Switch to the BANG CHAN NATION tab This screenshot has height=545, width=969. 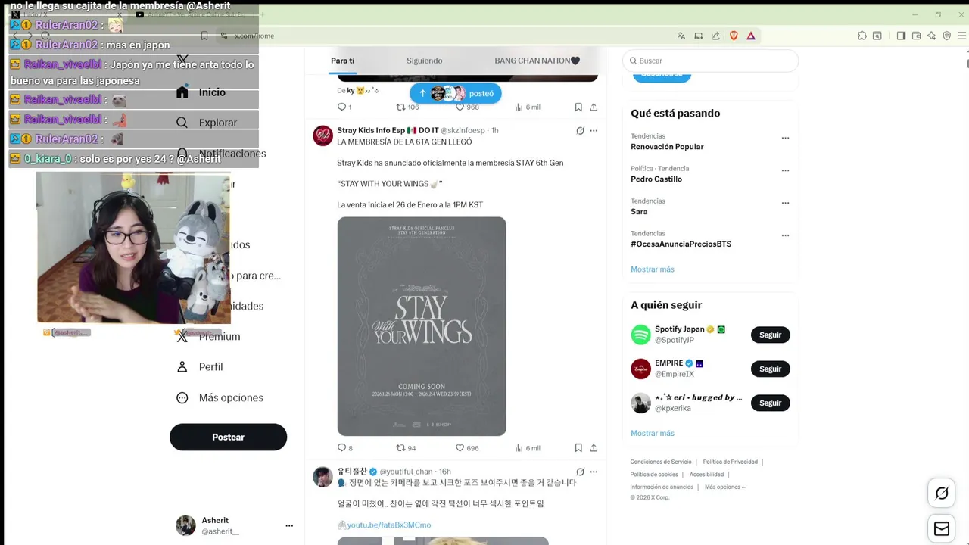click(537, 61)
